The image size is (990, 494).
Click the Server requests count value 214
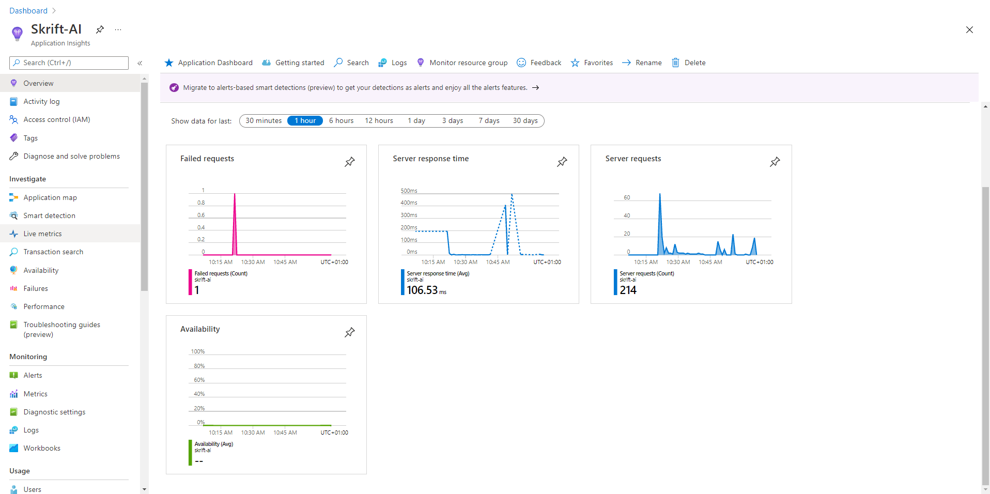(x=628, y=290)
